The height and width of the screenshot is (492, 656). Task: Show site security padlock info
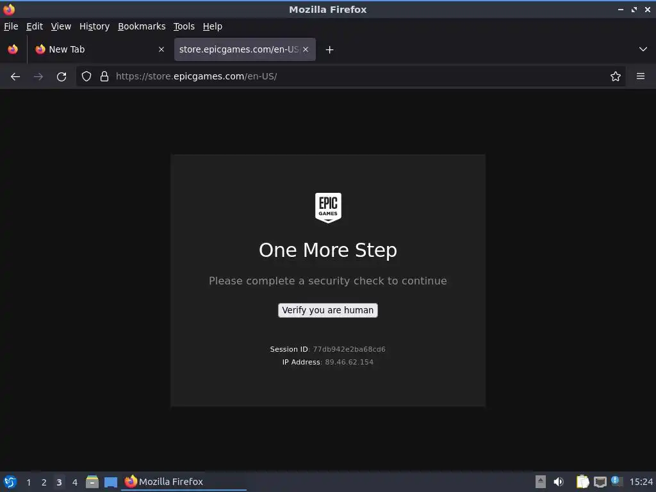[x=104, y=76]
